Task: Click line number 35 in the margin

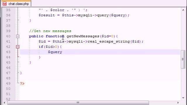Action: click(x=8, y=10)
